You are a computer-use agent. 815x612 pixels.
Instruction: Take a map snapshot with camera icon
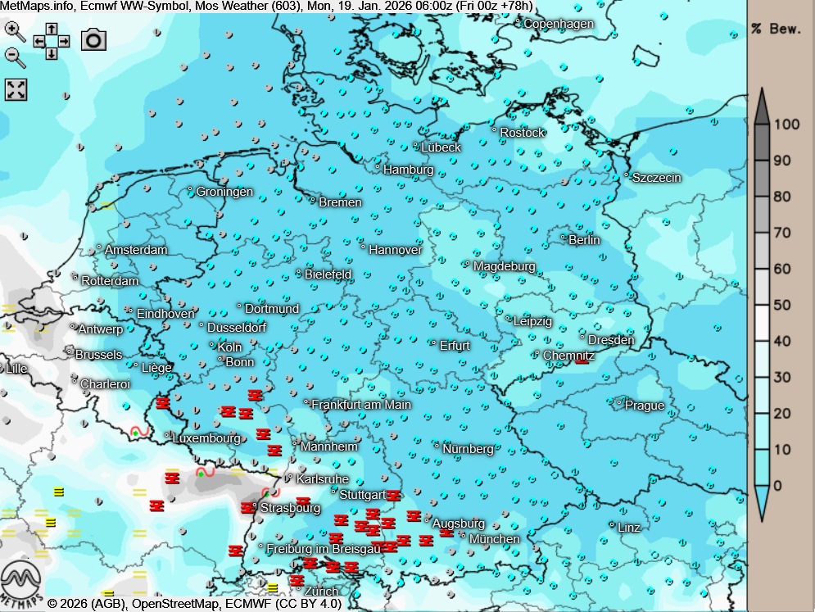click(94, 40)
